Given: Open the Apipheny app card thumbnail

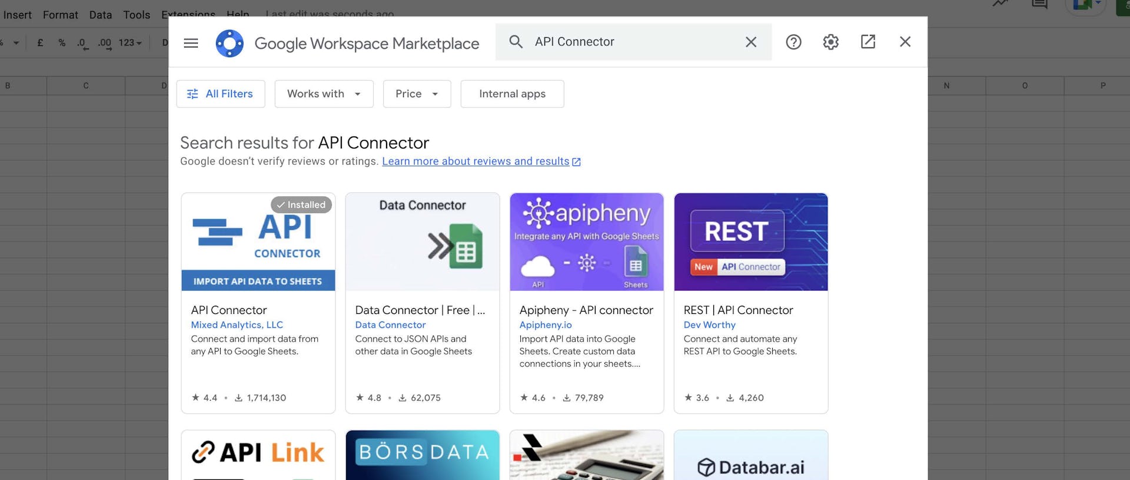Looking at the screenshot, I should (586, 241).
